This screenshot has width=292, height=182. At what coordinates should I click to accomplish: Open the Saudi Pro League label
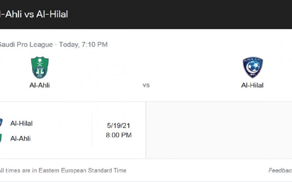[26, 44]
